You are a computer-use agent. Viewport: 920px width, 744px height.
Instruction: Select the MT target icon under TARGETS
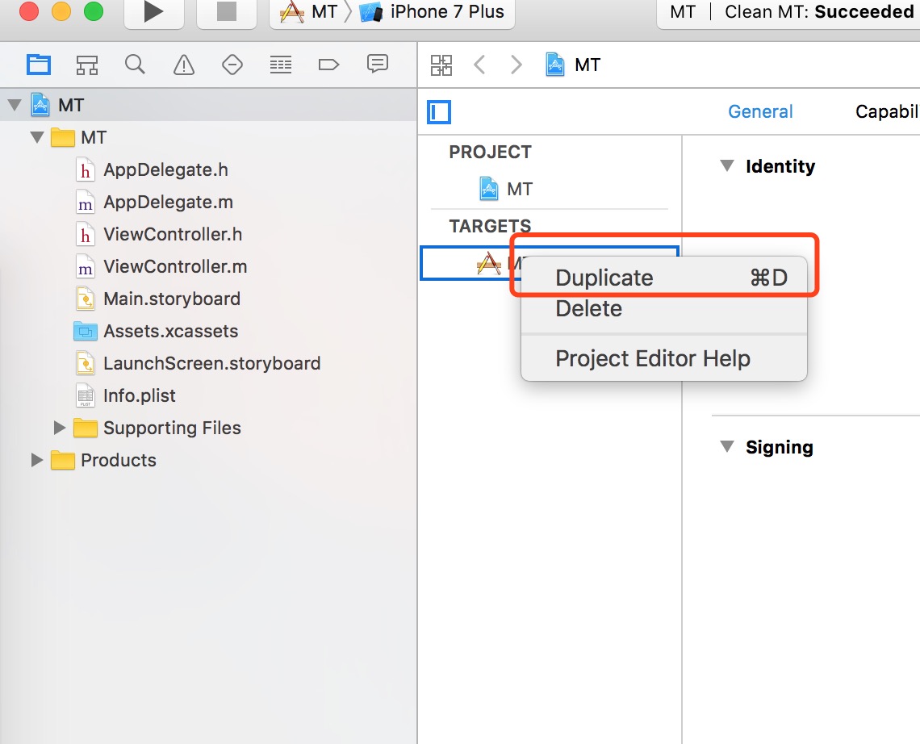click(488, 263)
